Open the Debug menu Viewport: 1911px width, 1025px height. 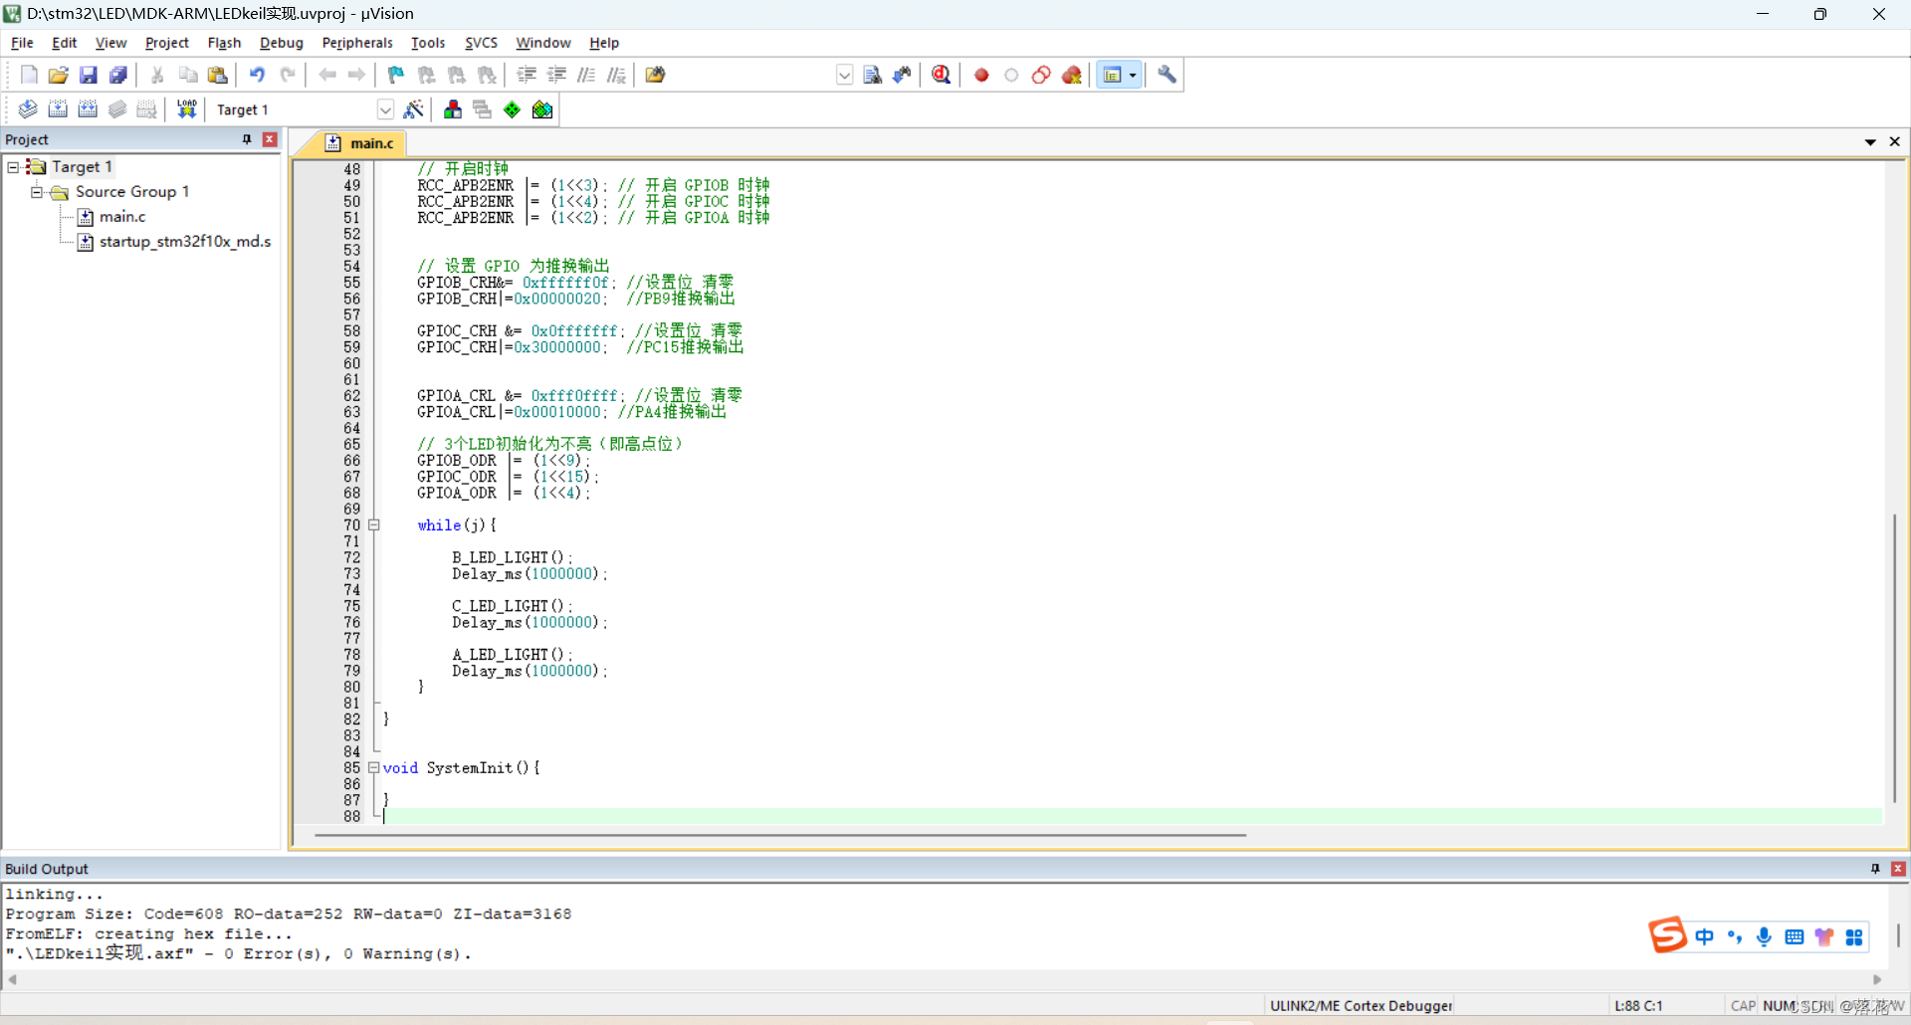coord(282,43)
